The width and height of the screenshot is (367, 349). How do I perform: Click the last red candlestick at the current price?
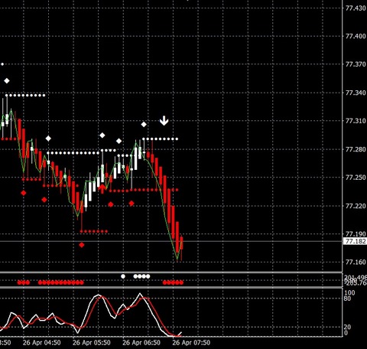pyautogui.click(x=181, y=243)
